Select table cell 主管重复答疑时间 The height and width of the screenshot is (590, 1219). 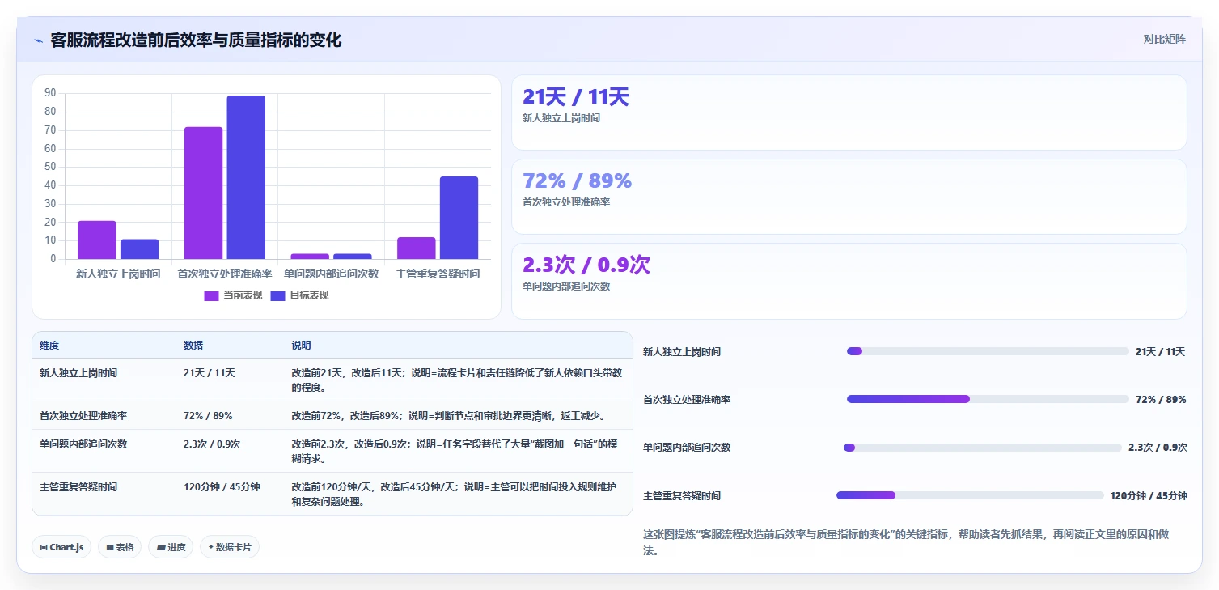tap(78, 487)
